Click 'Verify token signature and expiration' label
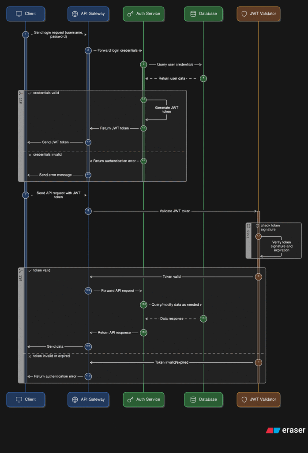This screenshot has width=308, height=453. pyautogui.click(x=282, y=246)
